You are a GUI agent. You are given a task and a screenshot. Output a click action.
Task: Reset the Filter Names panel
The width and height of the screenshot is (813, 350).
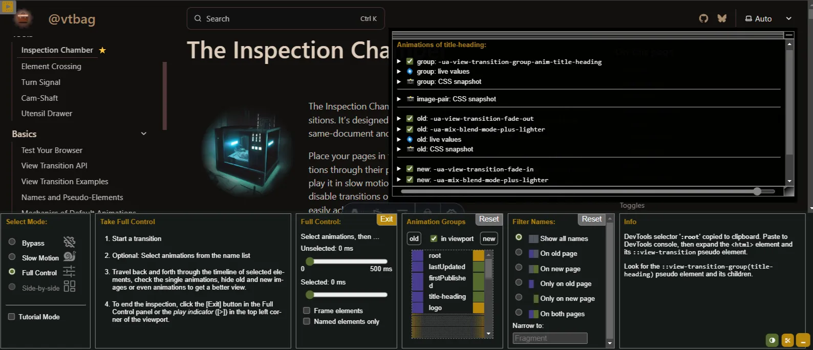pos(592,219)
